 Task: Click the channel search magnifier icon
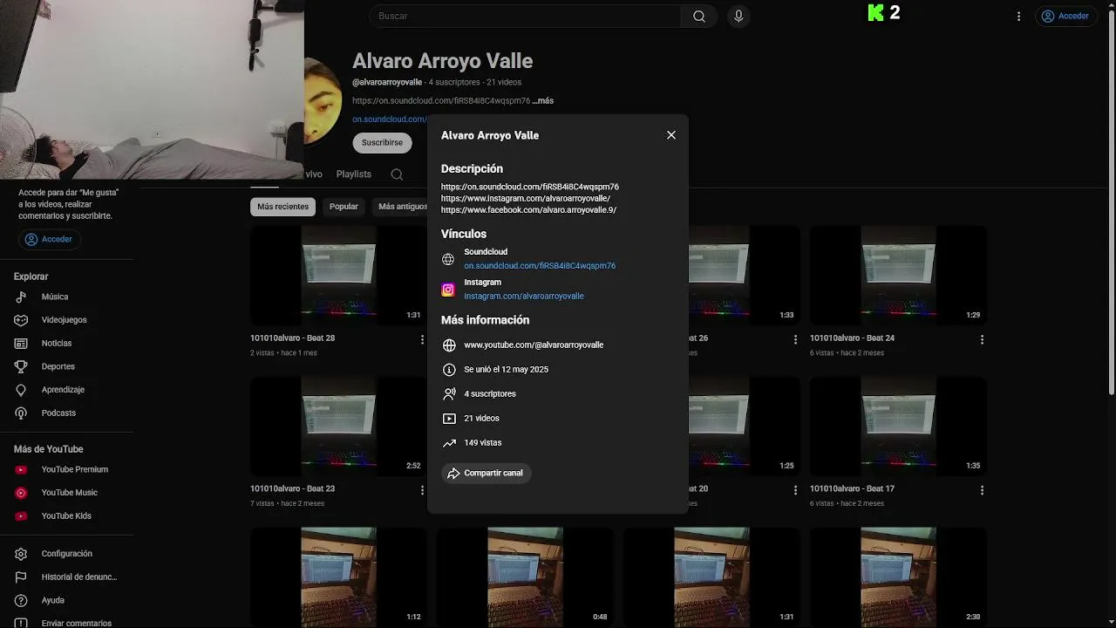pos(397,174)
